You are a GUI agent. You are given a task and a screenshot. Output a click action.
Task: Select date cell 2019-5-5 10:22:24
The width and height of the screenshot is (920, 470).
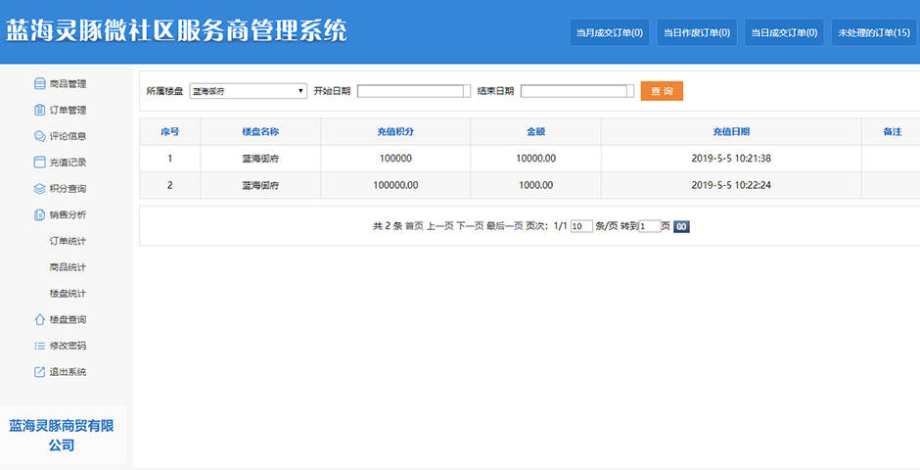(731, 185)
